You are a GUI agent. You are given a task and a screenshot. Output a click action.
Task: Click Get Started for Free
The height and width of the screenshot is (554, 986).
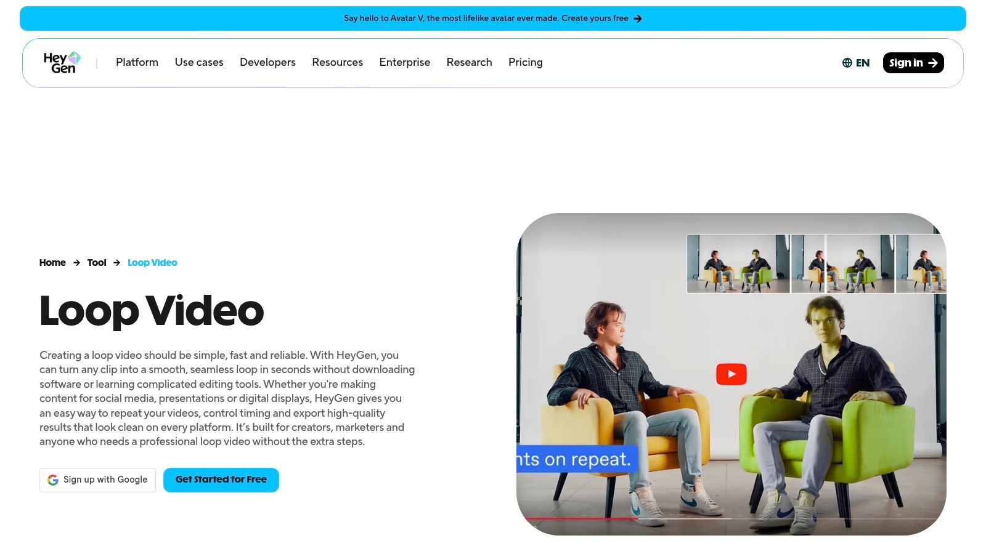coord(221,480)
